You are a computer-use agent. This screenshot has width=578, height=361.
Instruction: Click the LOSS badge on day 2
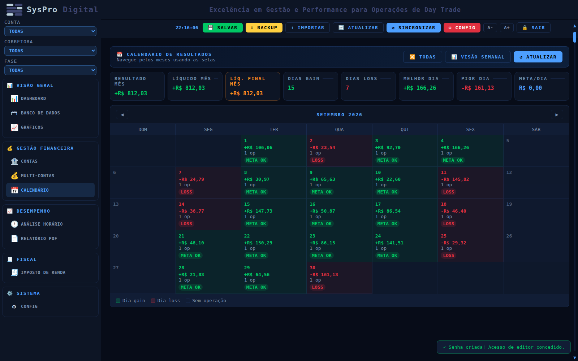tap(318, 160)
